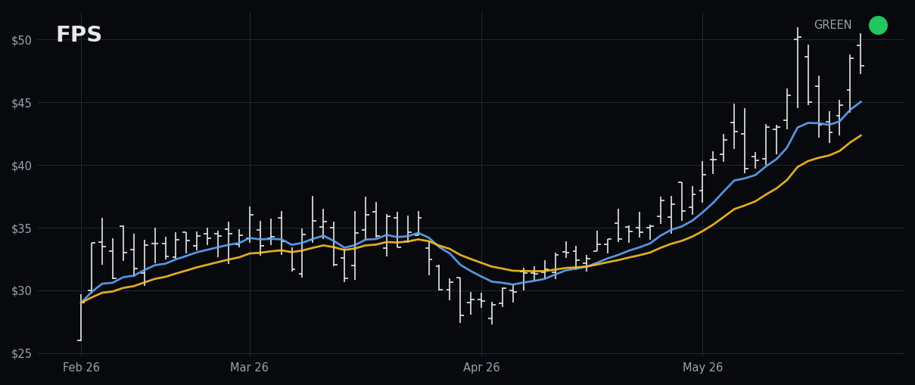Viewport: 915px width, 385px height.
Task: Click the GREEN status label
Action: [833, 25]
